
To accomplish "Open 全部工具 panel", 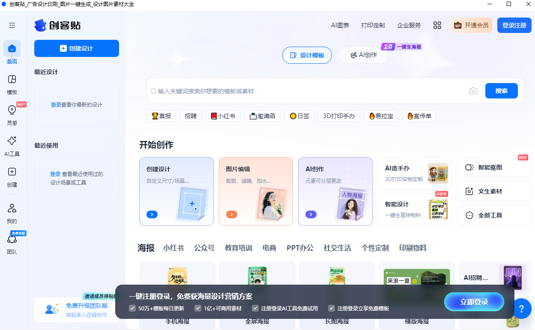I will pos(494,215).
